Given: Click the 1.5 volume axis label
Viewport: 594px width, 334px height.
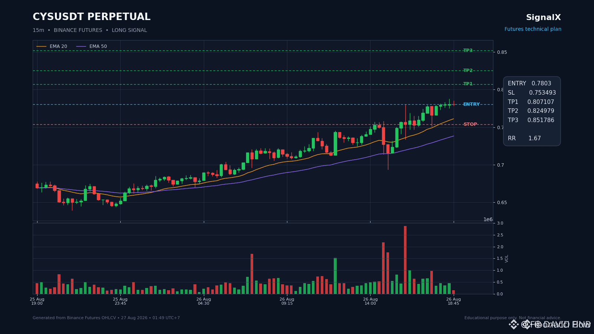Looking at the screenshot, I should tap(500, 259).
